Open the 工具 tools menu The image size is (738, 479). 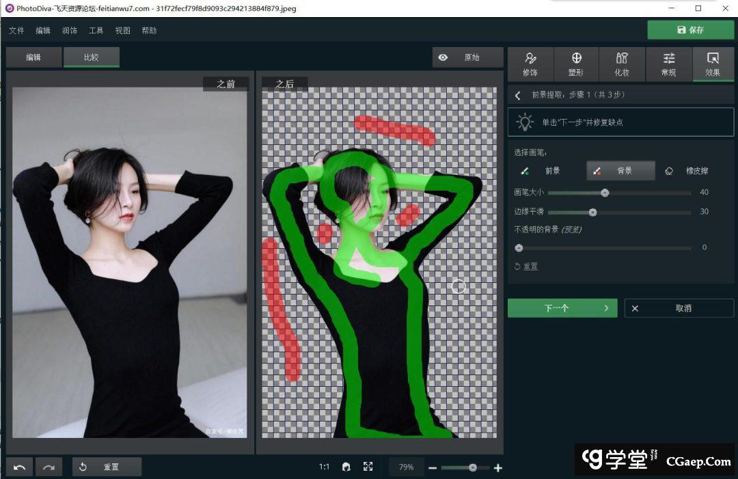96,31
